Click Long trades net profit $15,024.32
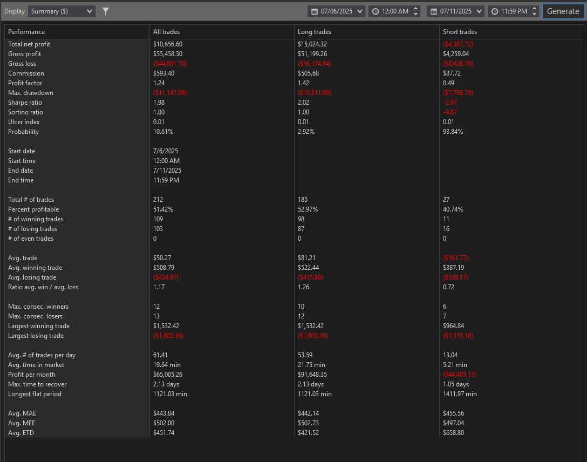Viewport: 587px width, 462px height. 312,44
